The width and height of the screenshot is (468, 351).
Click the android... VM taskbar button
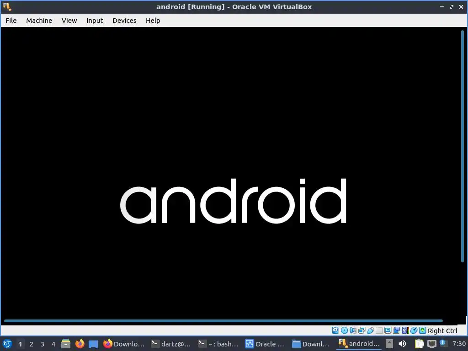pyautogui.click(x=359, y=344)
